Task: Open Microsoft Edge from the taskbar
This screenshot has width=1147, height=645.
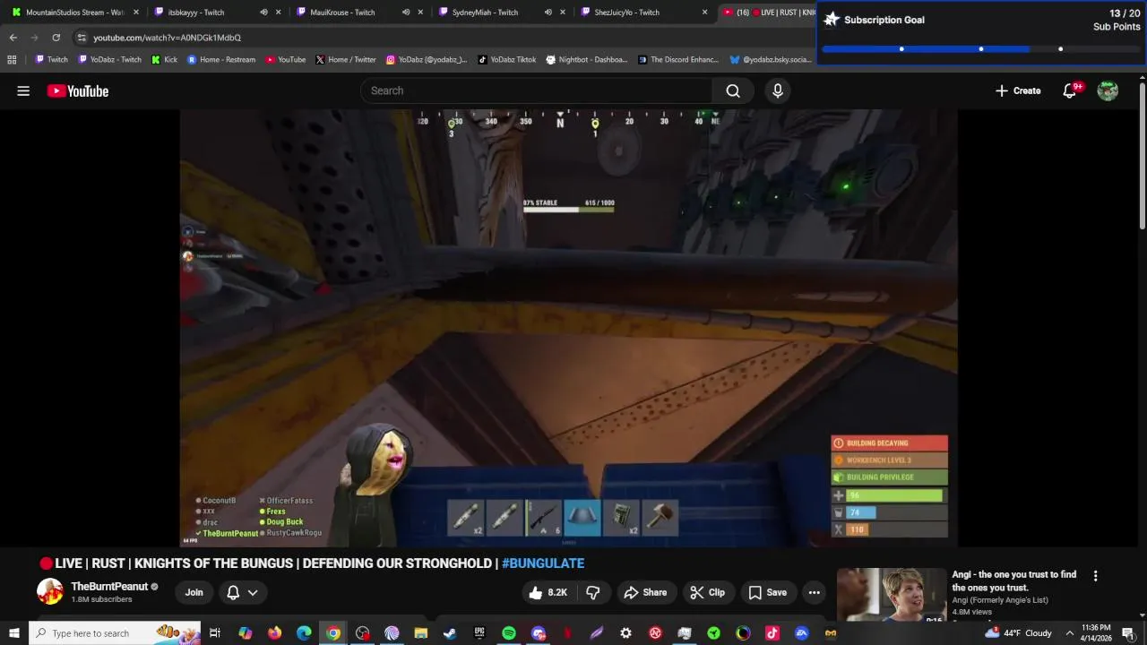Action: coord(304,633)
